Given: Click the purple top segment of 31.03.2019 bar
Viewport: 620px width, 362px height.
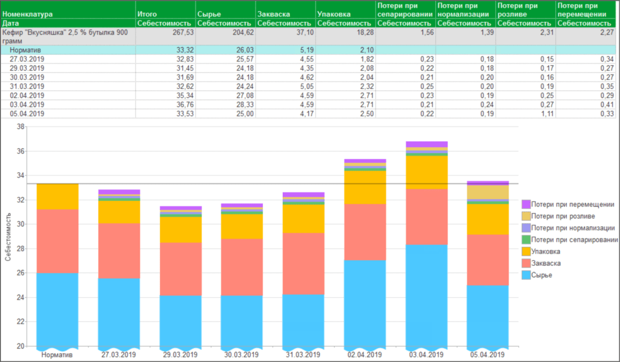Looking at the screenshot, I should (x=303, y=194).
